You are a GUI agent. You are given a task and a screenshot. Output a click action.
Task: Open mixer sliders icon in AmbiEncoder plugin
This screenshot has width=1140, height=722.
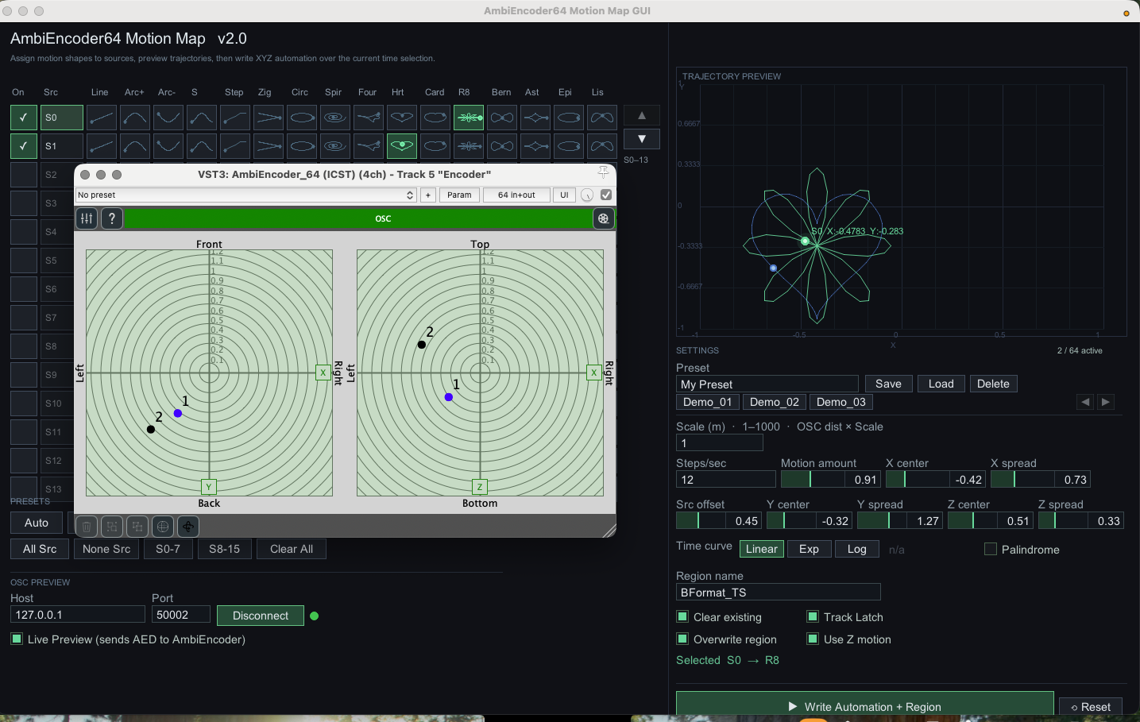(x=87, y=218)
